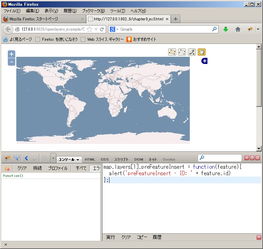
Task: Switch to the DOM panel tab
Action: [x=139, y=159]
